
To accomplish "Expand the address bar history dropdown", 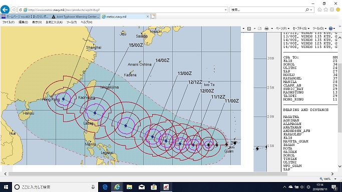I will pos(226,10).
